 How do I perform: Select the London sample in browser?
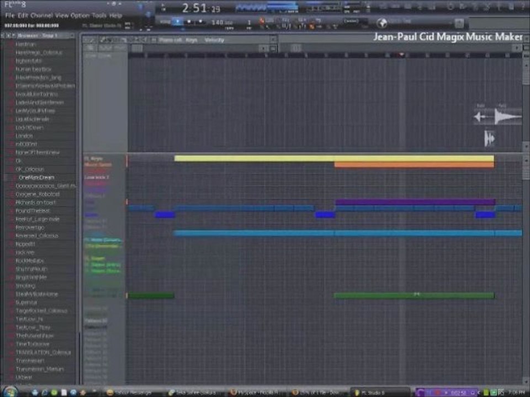point(24,136)
